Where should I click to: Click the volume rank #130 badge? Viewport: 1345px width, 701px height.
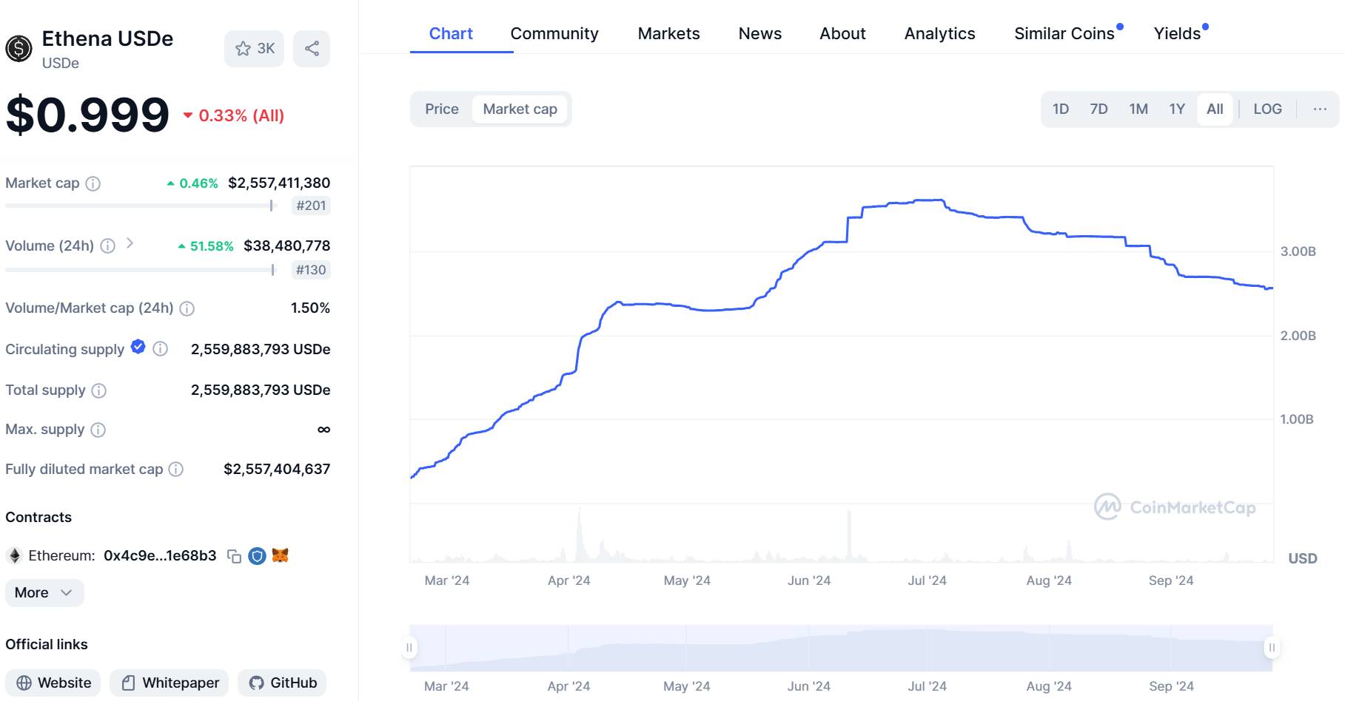[x=311, y=270]
